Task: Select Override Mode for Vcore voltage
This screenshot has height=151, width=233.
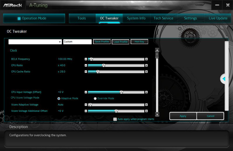Action: 95,98
